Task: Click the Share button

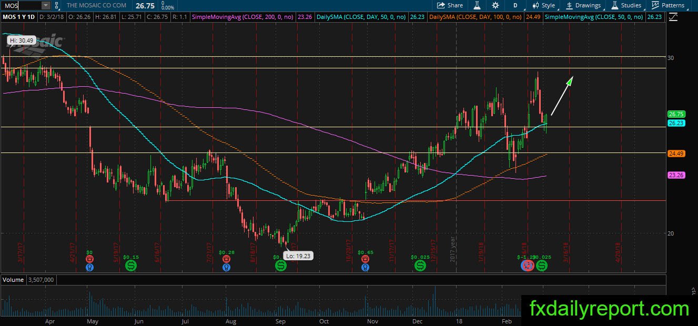Action: tap(450, 5)
